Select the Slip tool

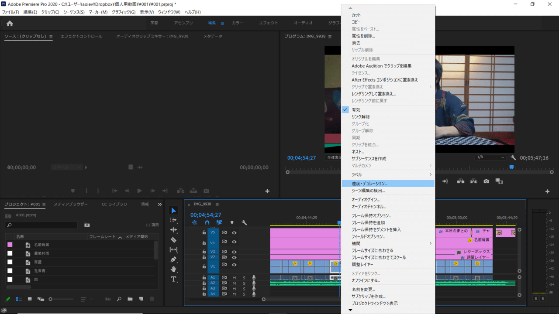[x=173, y=249]
